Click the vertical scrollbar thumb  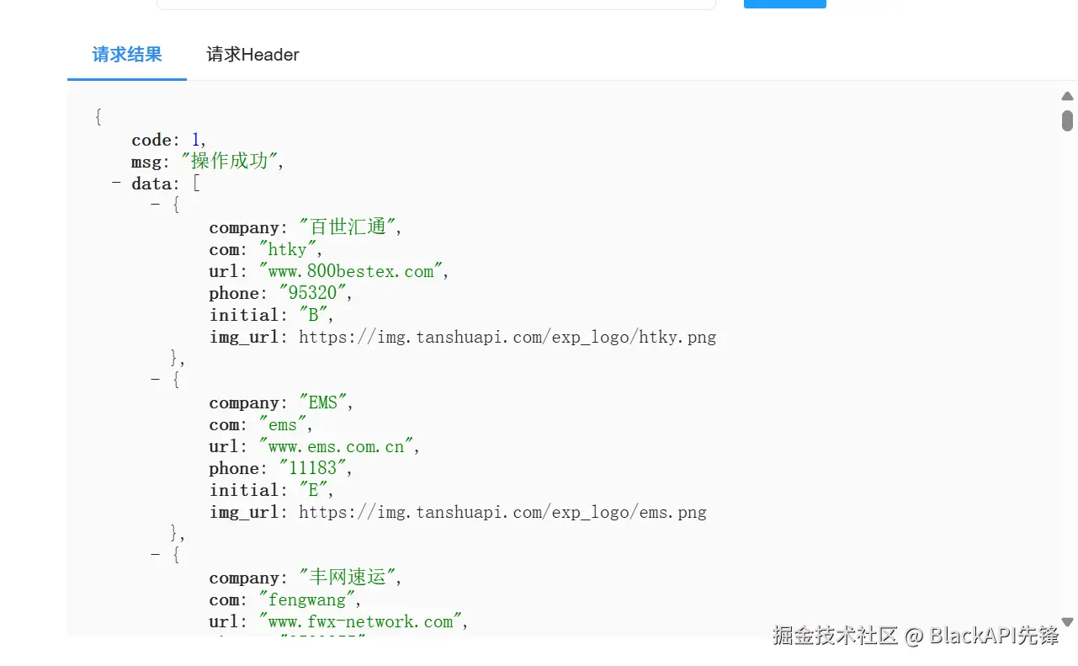click(1067, 120)
